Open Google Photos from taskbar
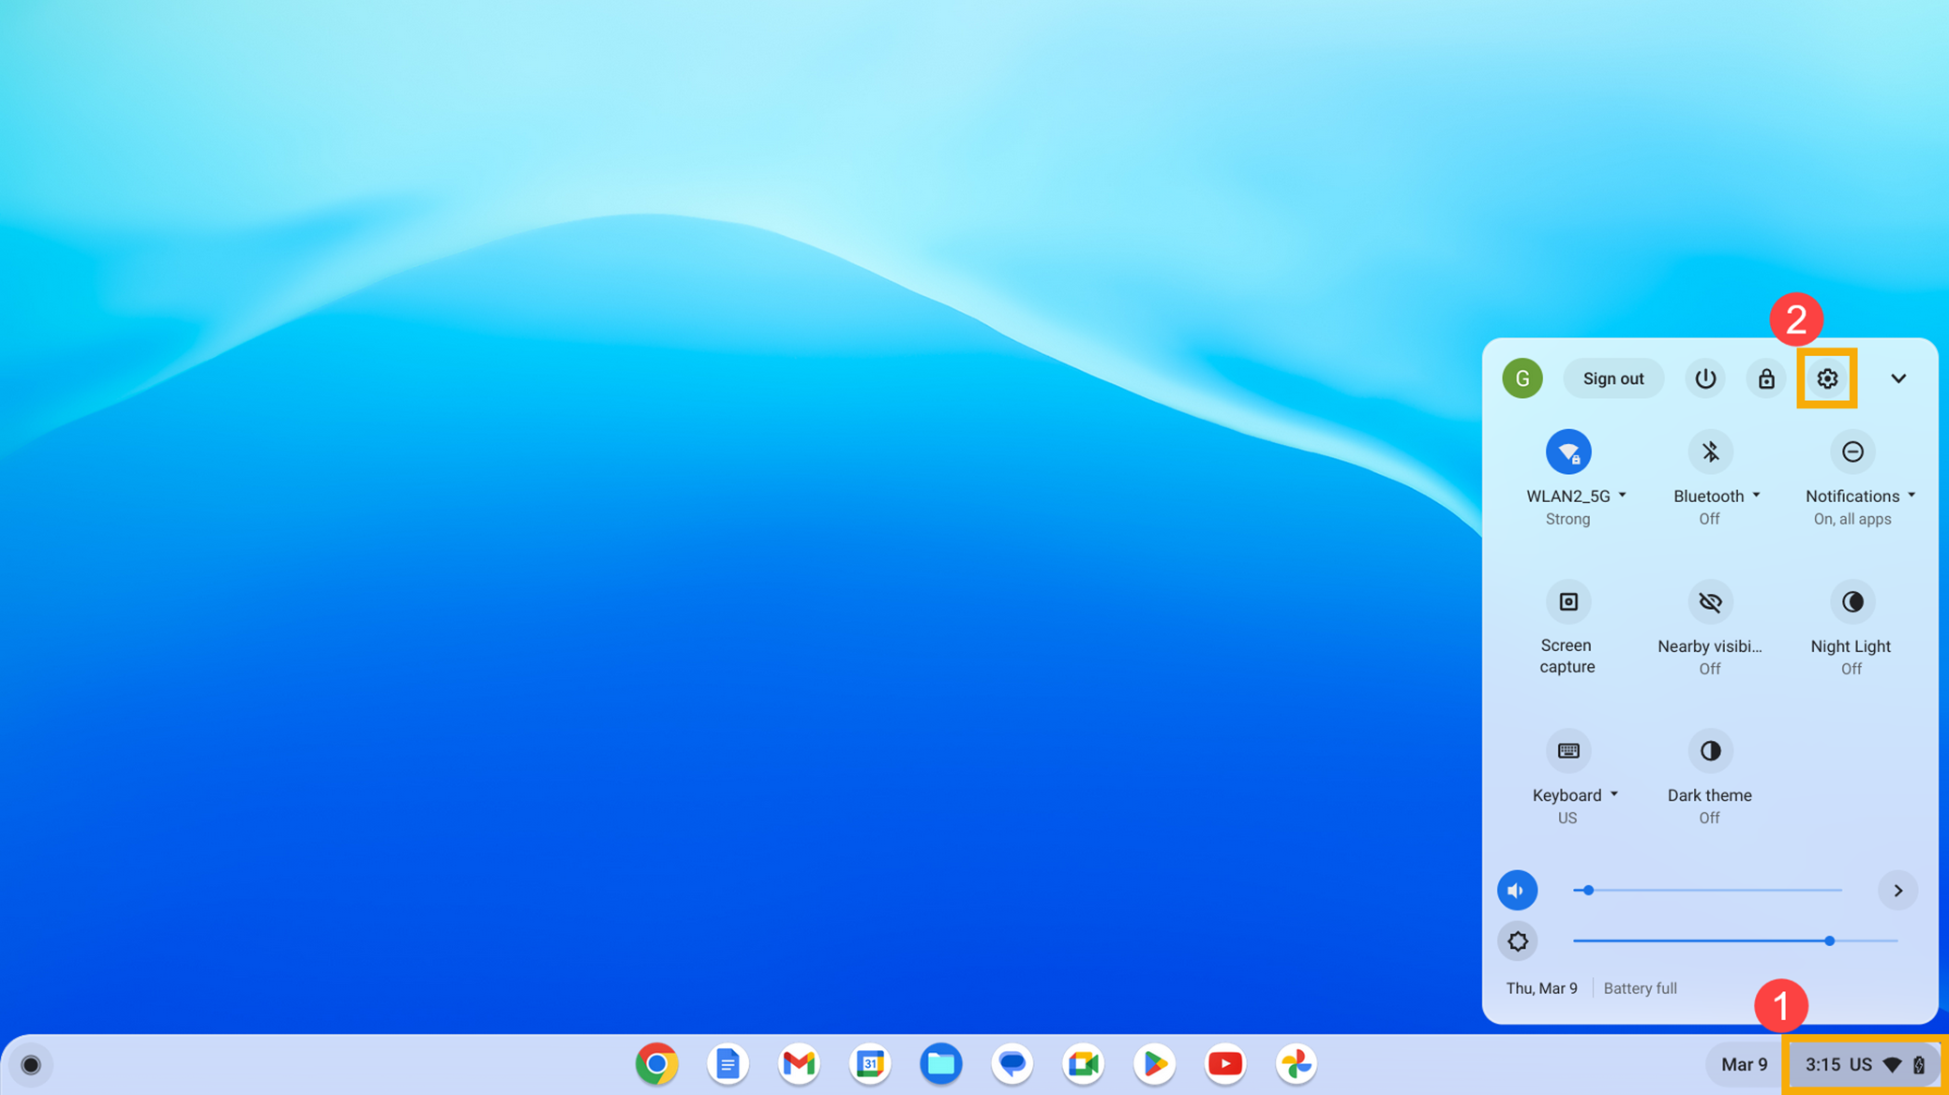1949x1095 pixels. [1295, 1063]
